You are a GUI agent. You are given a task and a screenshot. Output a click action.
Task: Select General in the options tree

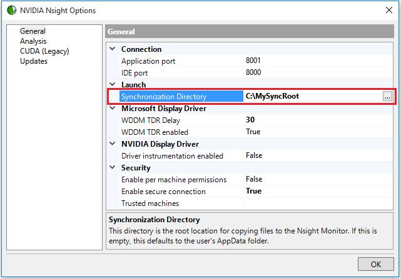click(33, 31)
